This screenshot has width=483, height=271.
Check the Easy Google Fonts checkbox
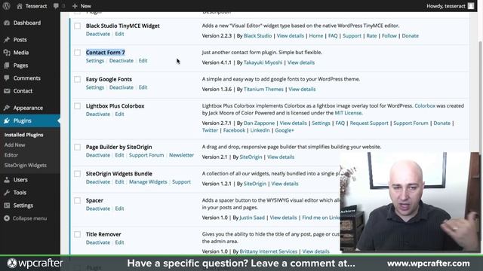(77, 79)
